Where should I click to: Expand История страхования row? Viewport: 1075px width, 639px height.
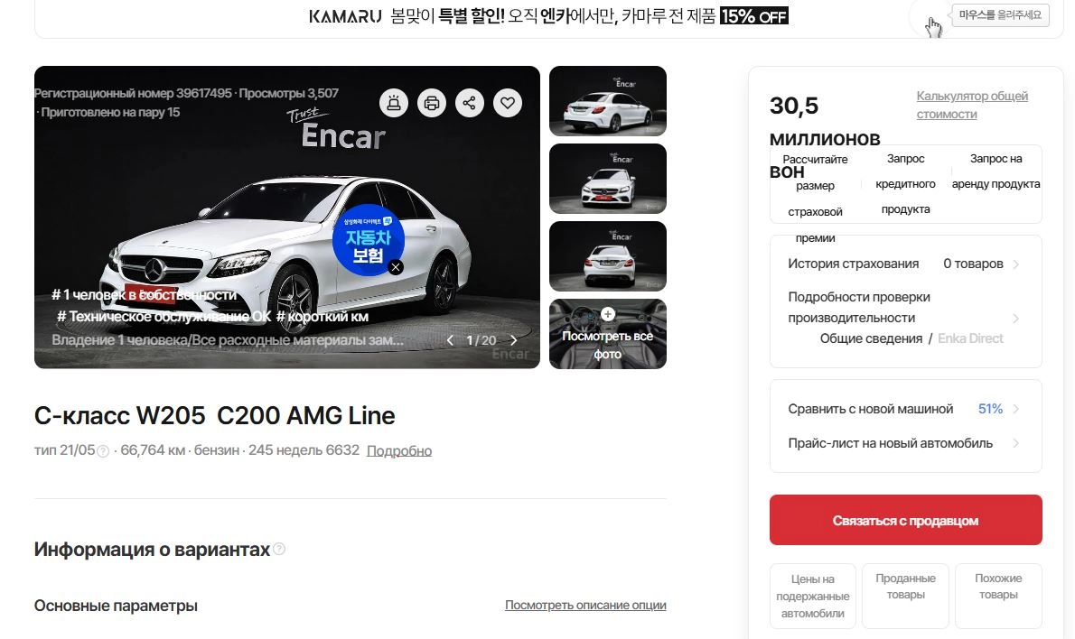[905, 264]
